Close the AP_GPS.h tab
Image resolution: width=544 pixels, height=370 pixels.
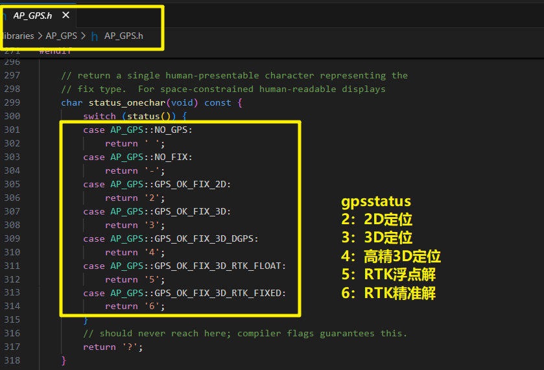pyautogui.click(x=65, y=16)
